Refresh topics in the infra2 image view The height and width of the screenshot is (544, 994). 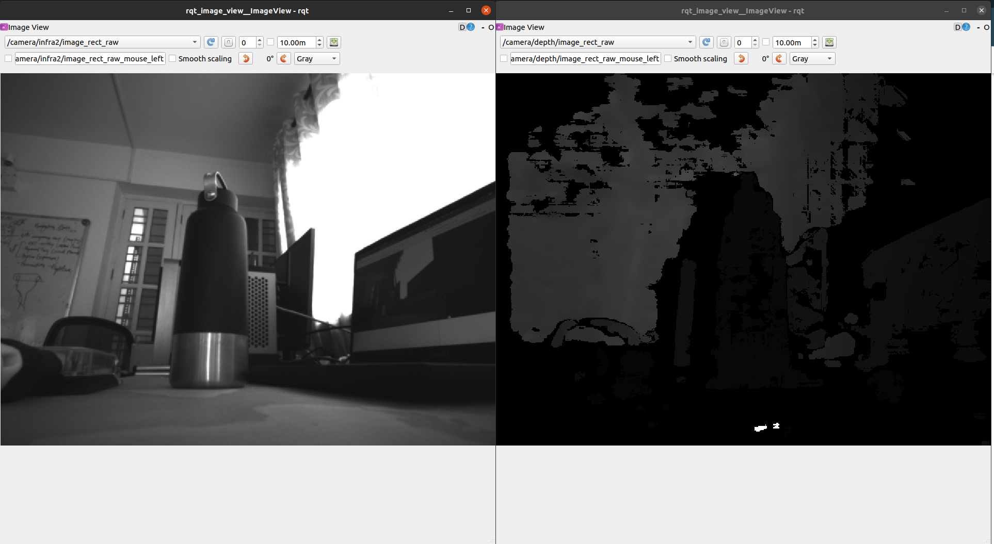(211, 42)
